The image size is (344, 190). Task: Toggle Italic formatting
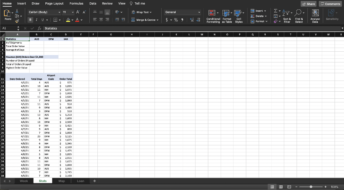(x=37, y=20)
